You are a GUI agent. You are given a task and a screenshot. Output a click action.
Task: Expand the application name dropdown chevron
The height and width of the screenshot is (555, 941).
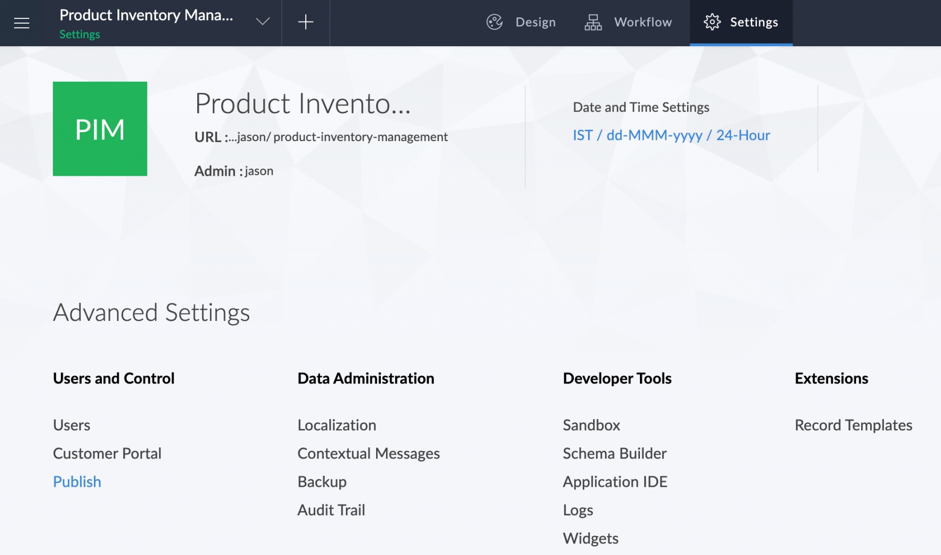click(262, 22)
